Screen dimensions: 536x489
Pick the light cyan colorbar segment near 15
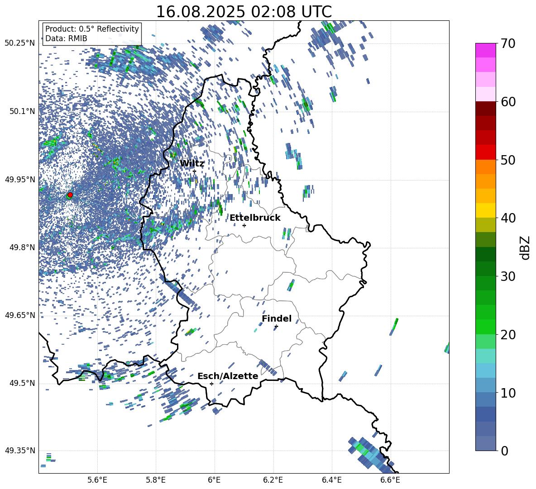(x=485, y=356)
